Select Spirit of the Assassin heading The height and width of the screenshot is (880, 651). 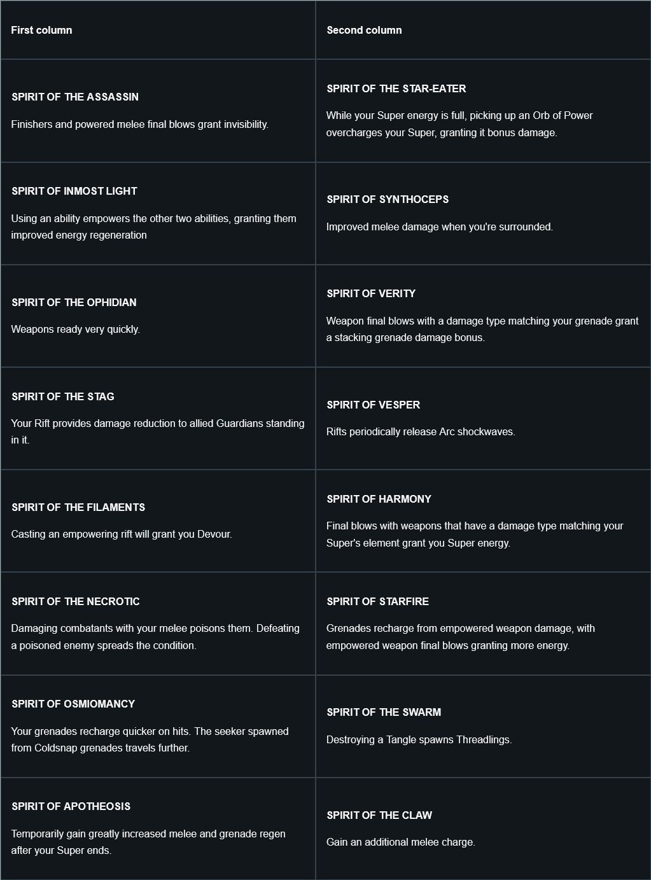(x=75, y=97)
